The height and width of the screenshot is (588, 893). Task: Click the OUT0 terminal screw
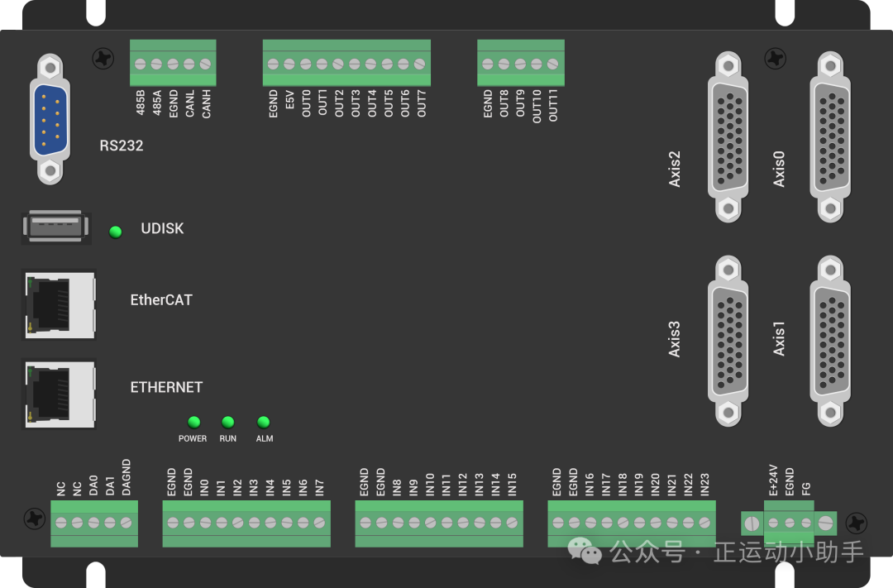306,65
